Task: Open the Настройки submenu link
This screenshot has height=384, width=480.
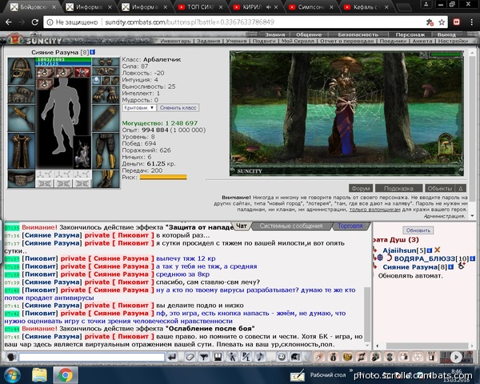Action: tap(453, 41)
